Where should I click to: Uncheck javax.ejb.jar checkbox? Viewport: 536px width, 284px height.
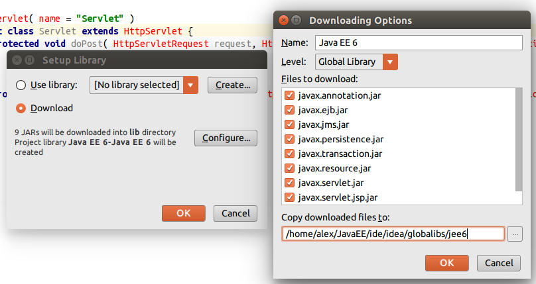(x=289, y=110)
